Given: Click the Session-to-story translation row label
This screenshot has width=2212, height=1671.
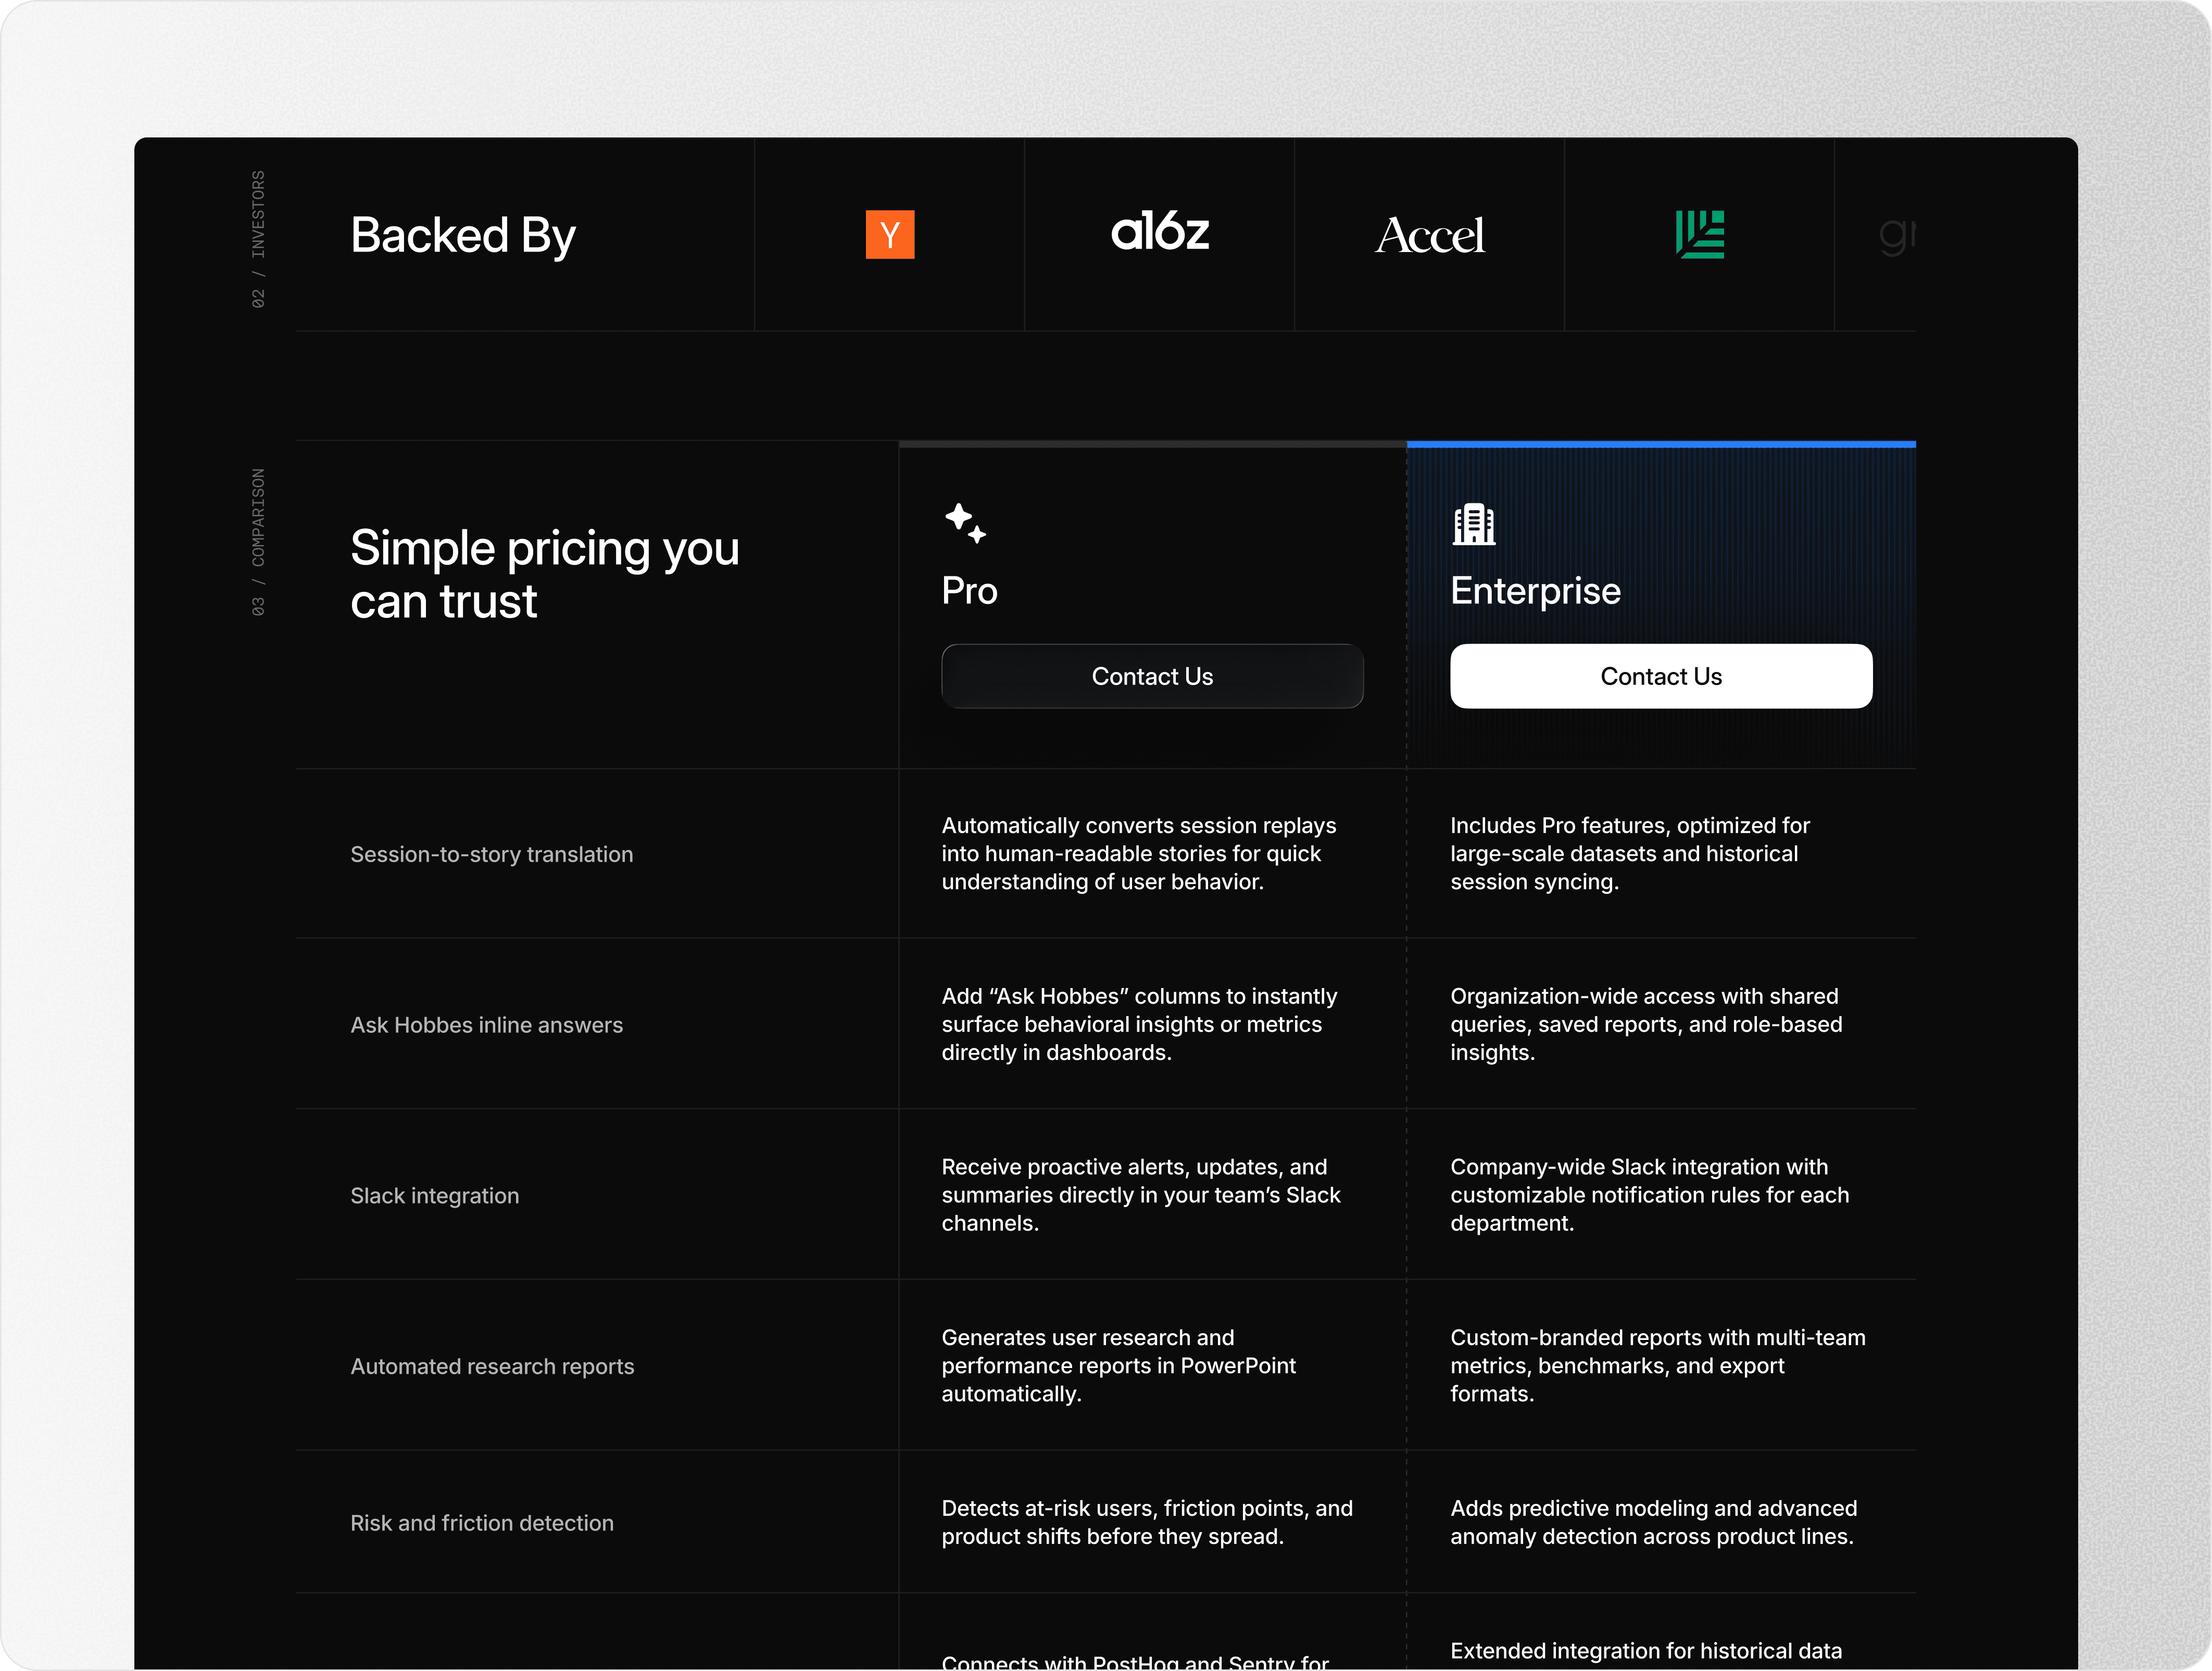Looking at the screenshot, I should (491, 855).
